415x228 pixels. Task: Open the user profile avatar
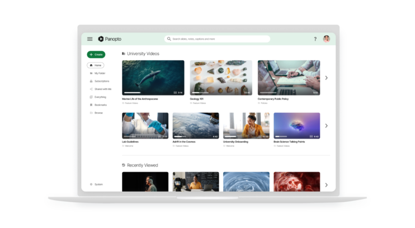tap(327, 39)
